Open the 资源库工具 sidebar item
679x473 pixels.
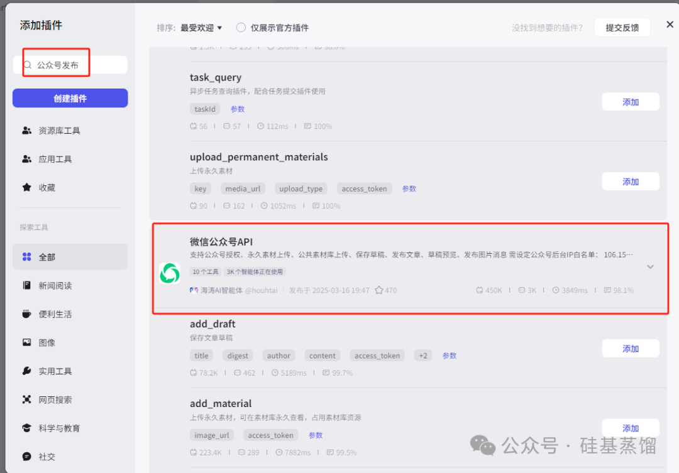pyautogui.click(x=70, y=130)
